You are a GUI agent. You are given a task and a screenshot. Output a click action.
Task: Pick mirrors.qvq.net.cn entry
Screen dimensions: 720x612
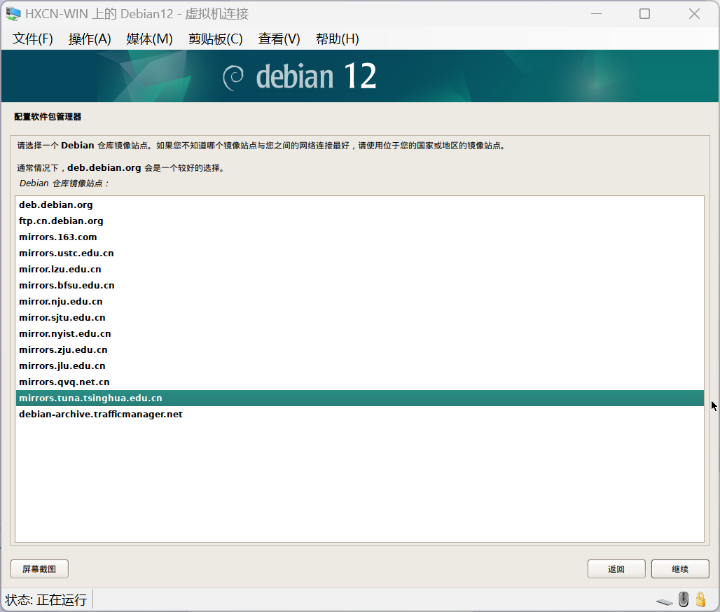(x=359, y=382)
